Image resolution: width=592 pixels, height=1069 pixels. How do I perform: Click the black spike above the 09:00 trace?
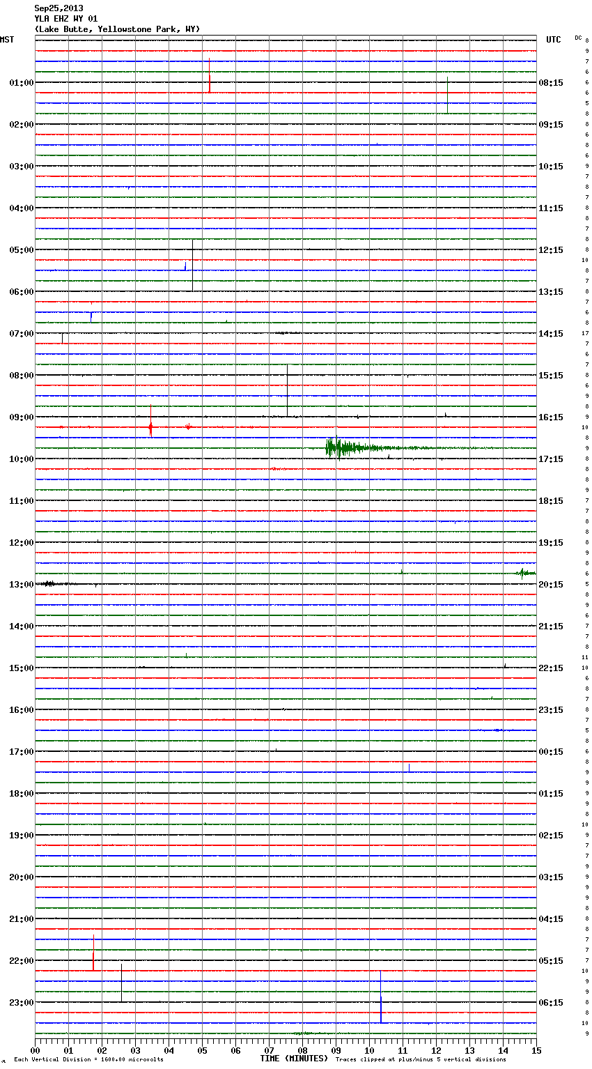(x=287, y=390)
